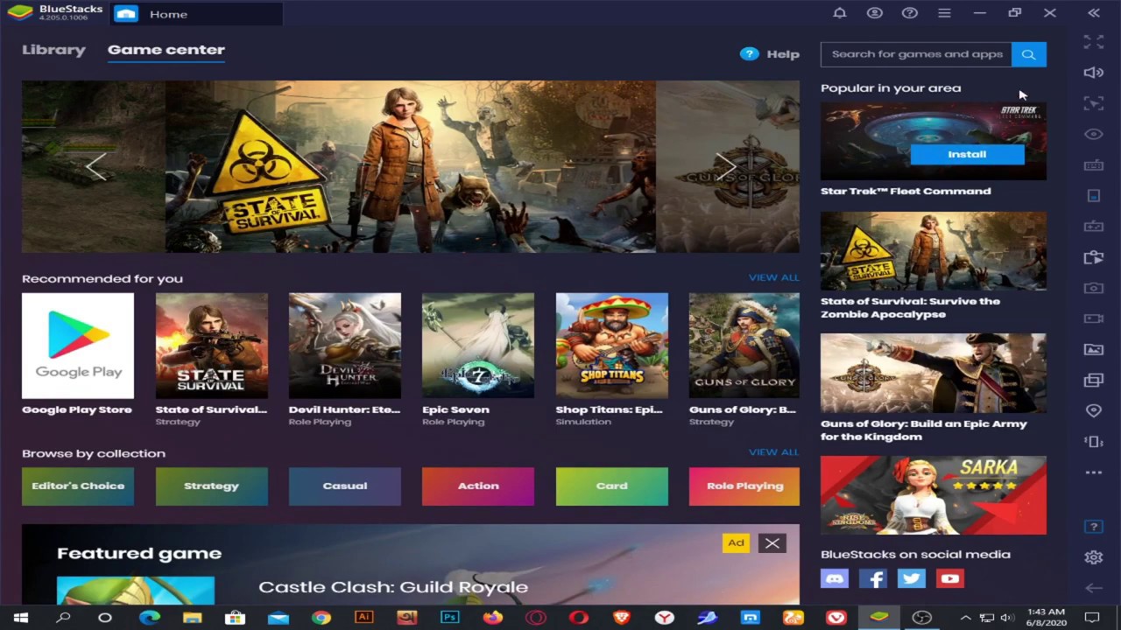Open BlueStacks YouTube channel
Viewport: 1121px width, 630px height.
950,578
